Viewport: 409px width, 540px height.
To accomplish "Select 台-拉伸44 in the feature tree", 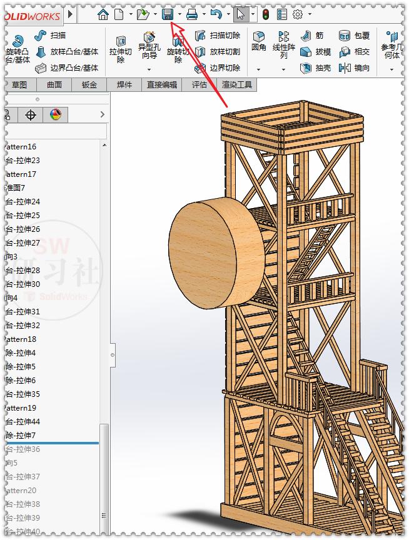I will (x=23, y=422).
